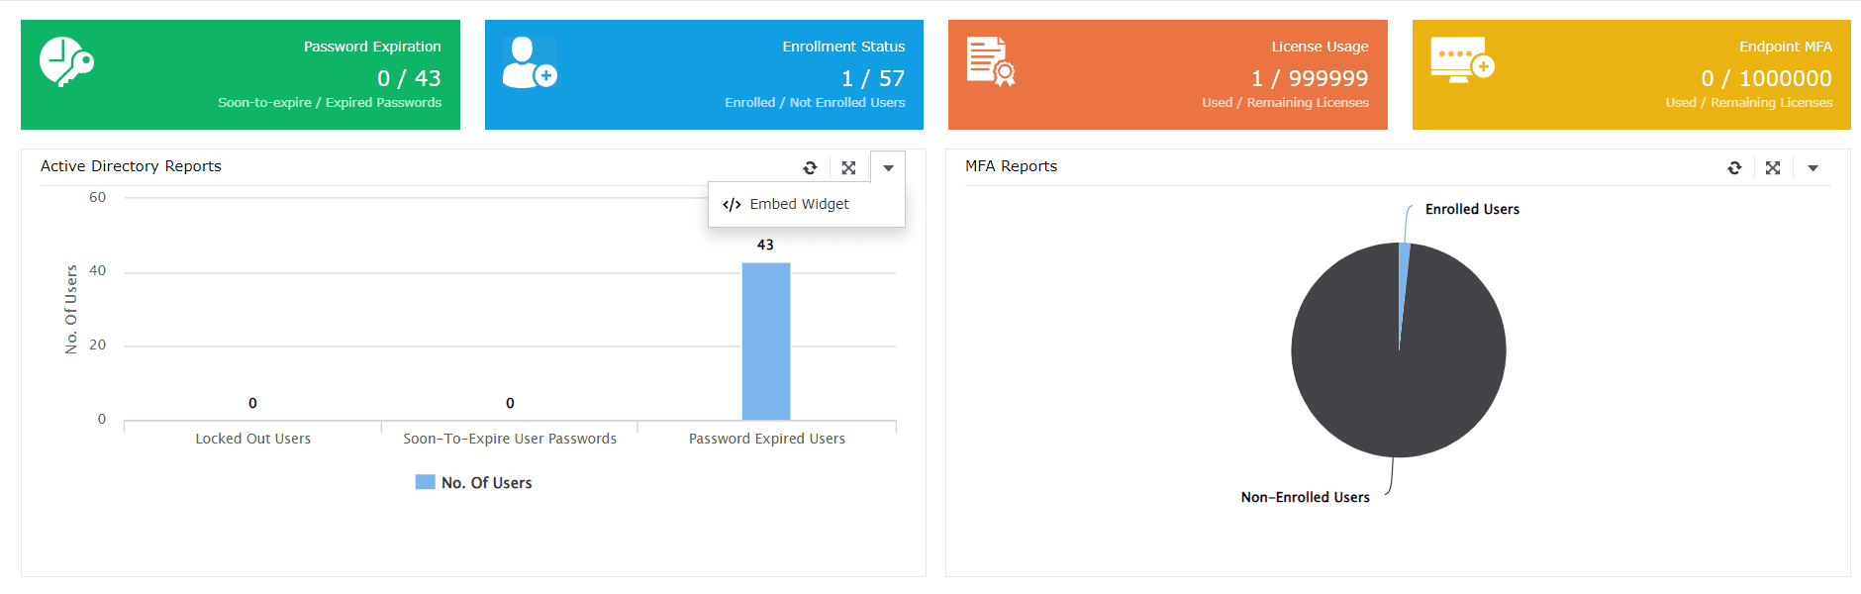Click the Endpoint MFA monitor icon
Viewport: 1861px width, 594px height.
coord(1461,59)
